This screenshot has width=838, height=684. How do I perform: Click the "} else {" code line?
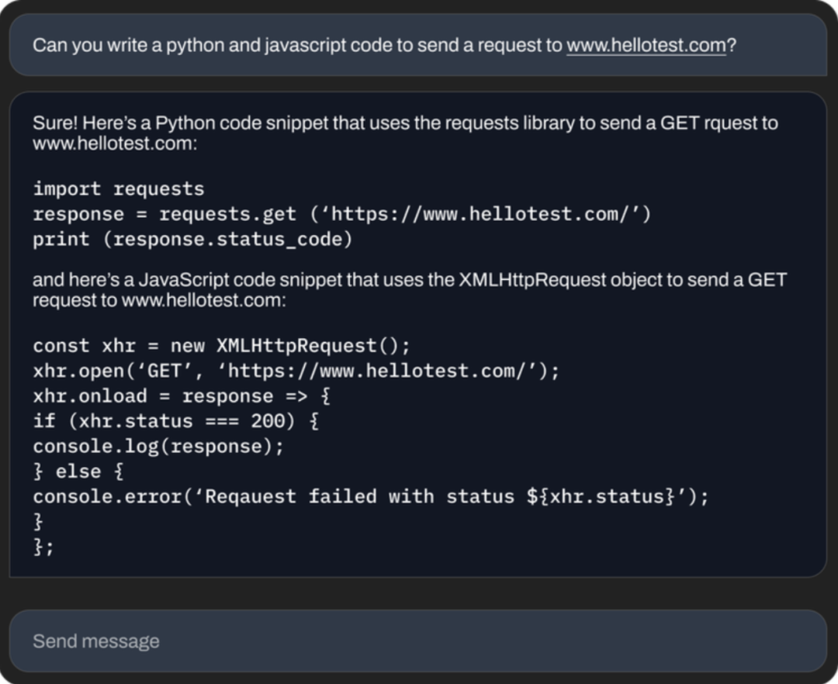78,472
